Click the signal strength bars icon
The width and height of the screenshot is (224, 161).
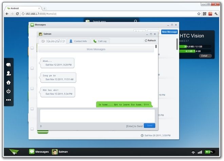click(x=200, y=152)
